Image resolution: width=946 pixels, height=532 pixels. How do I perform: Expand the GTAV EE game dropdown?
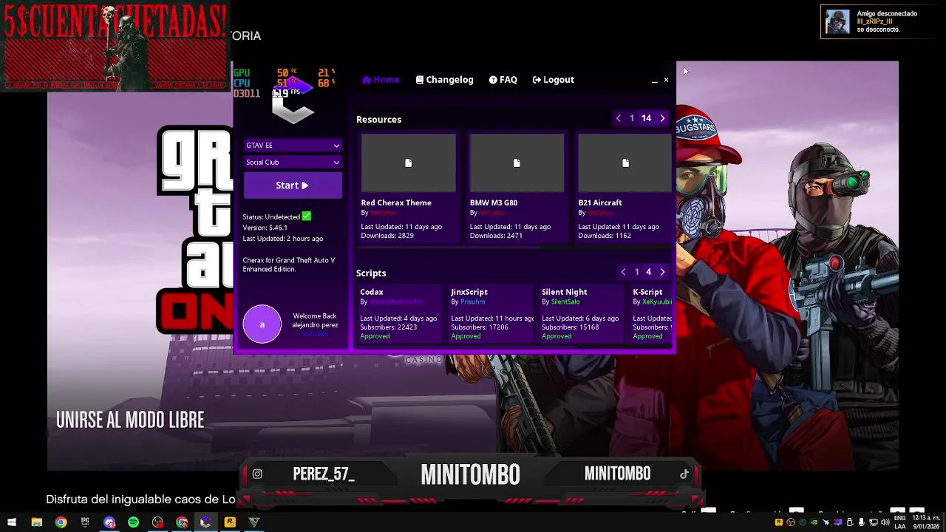click(293, 146)
